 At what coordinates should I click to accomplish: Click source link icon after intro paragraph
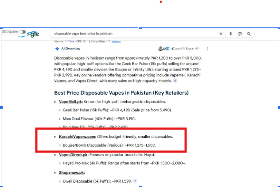coord(175,81)
